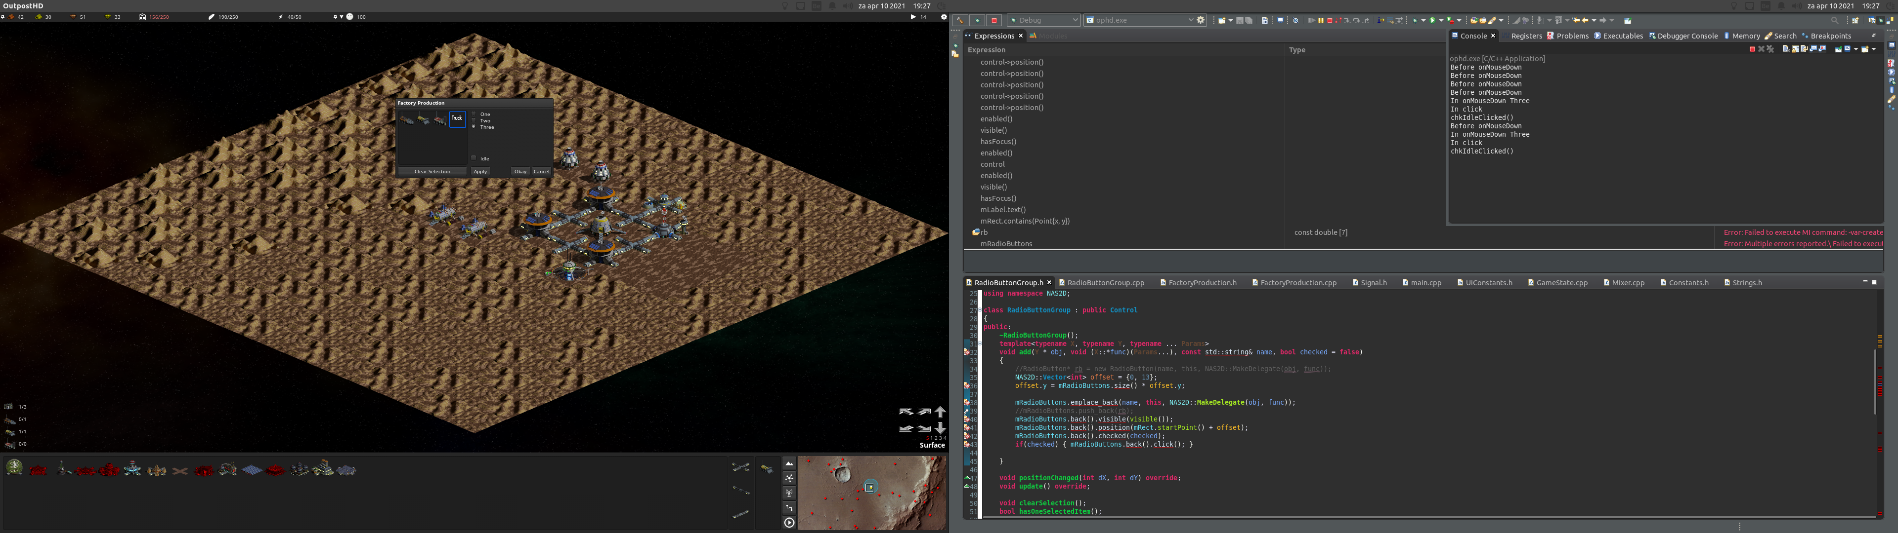This screenshot has height=533, width=1898.
Task: Click the red Terminate debug icon
Action: tap(1330, 21)
